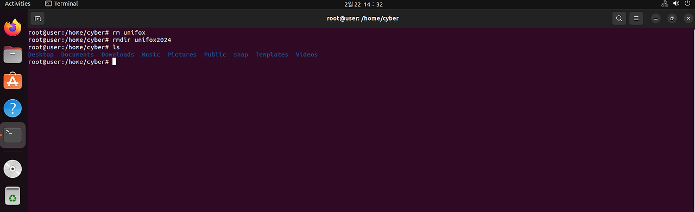The width and height of the screenshot is (695, 212).
Task: Click the Documents directory name
Action: click(x=77, y=55)
